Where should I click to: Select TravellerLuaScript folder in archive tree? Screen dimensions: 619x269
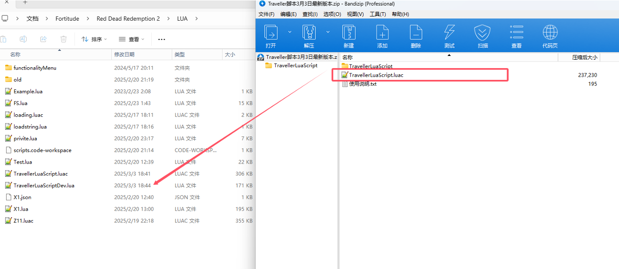point(295,66)
